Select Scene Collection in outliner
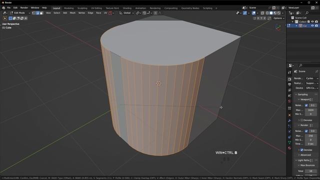 coord(300,18)
